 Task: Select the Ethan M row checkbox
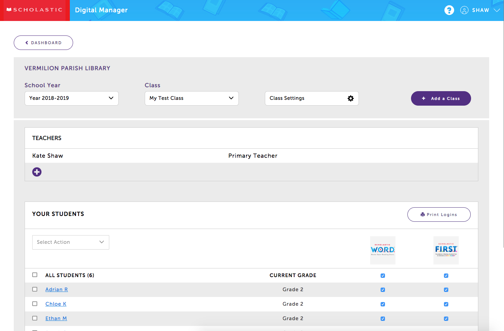click(35, 318)
